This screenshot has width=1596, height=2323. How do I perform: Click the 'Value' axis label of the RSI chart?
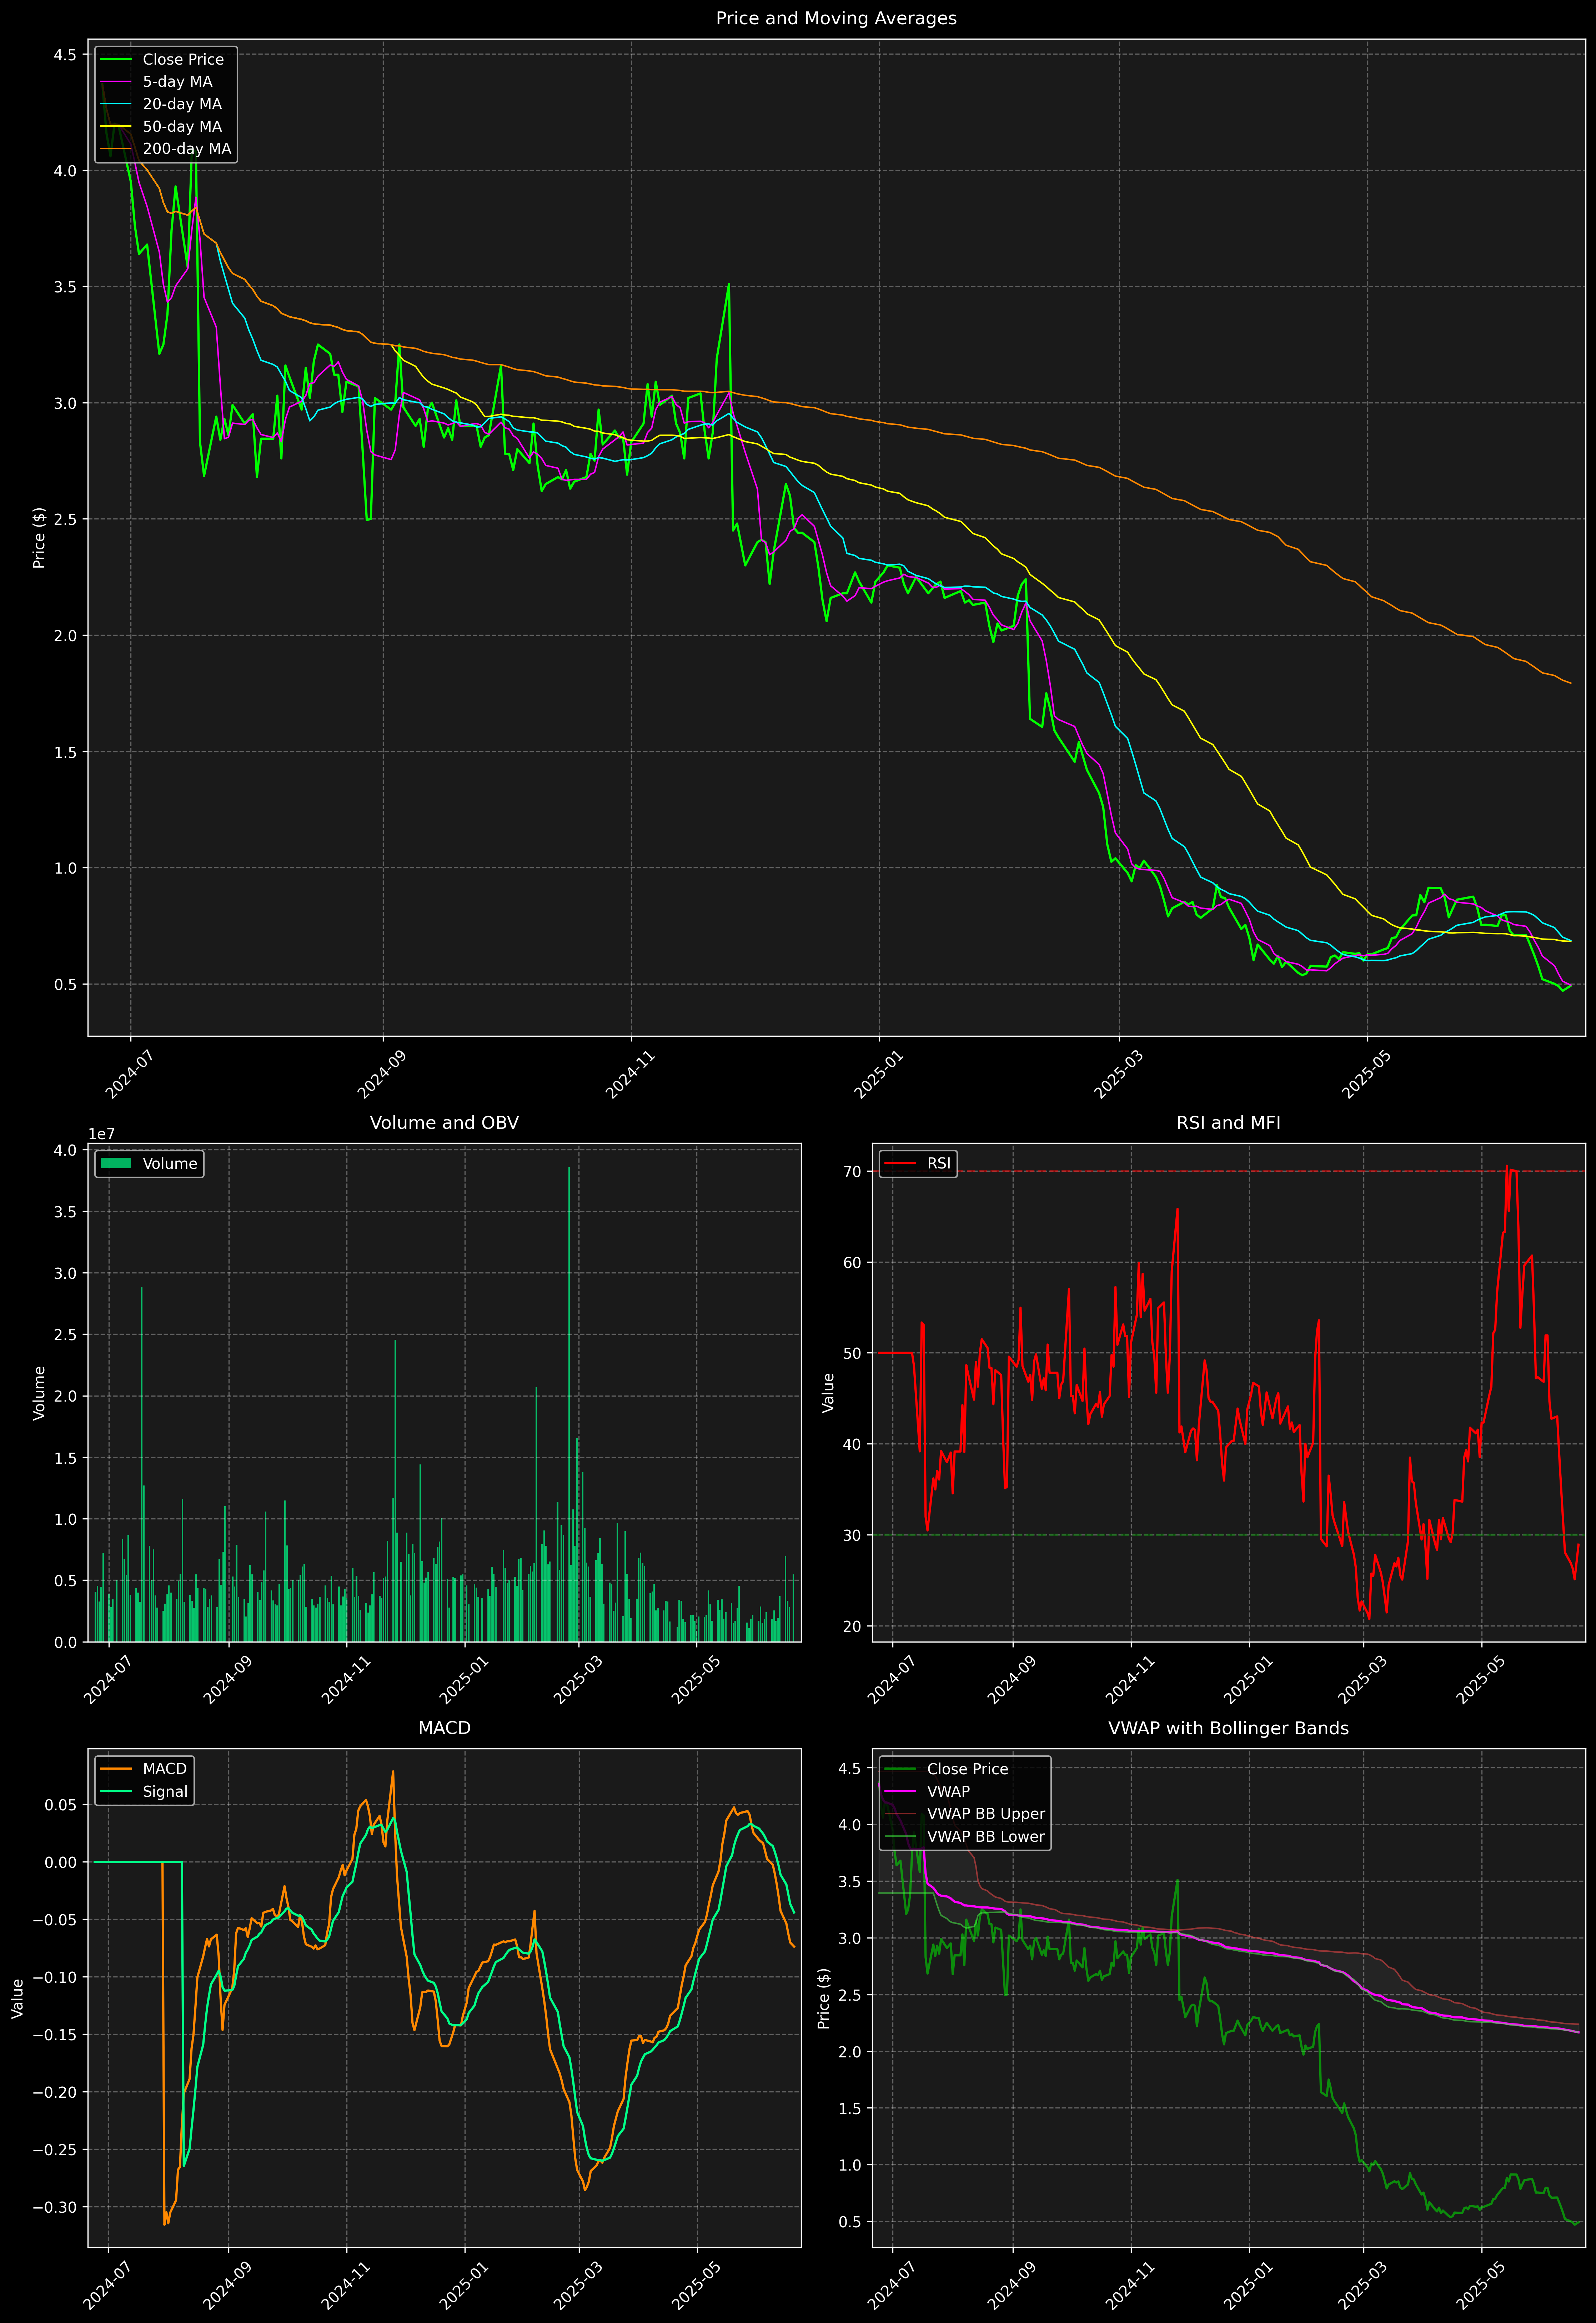pos(828,1392)
